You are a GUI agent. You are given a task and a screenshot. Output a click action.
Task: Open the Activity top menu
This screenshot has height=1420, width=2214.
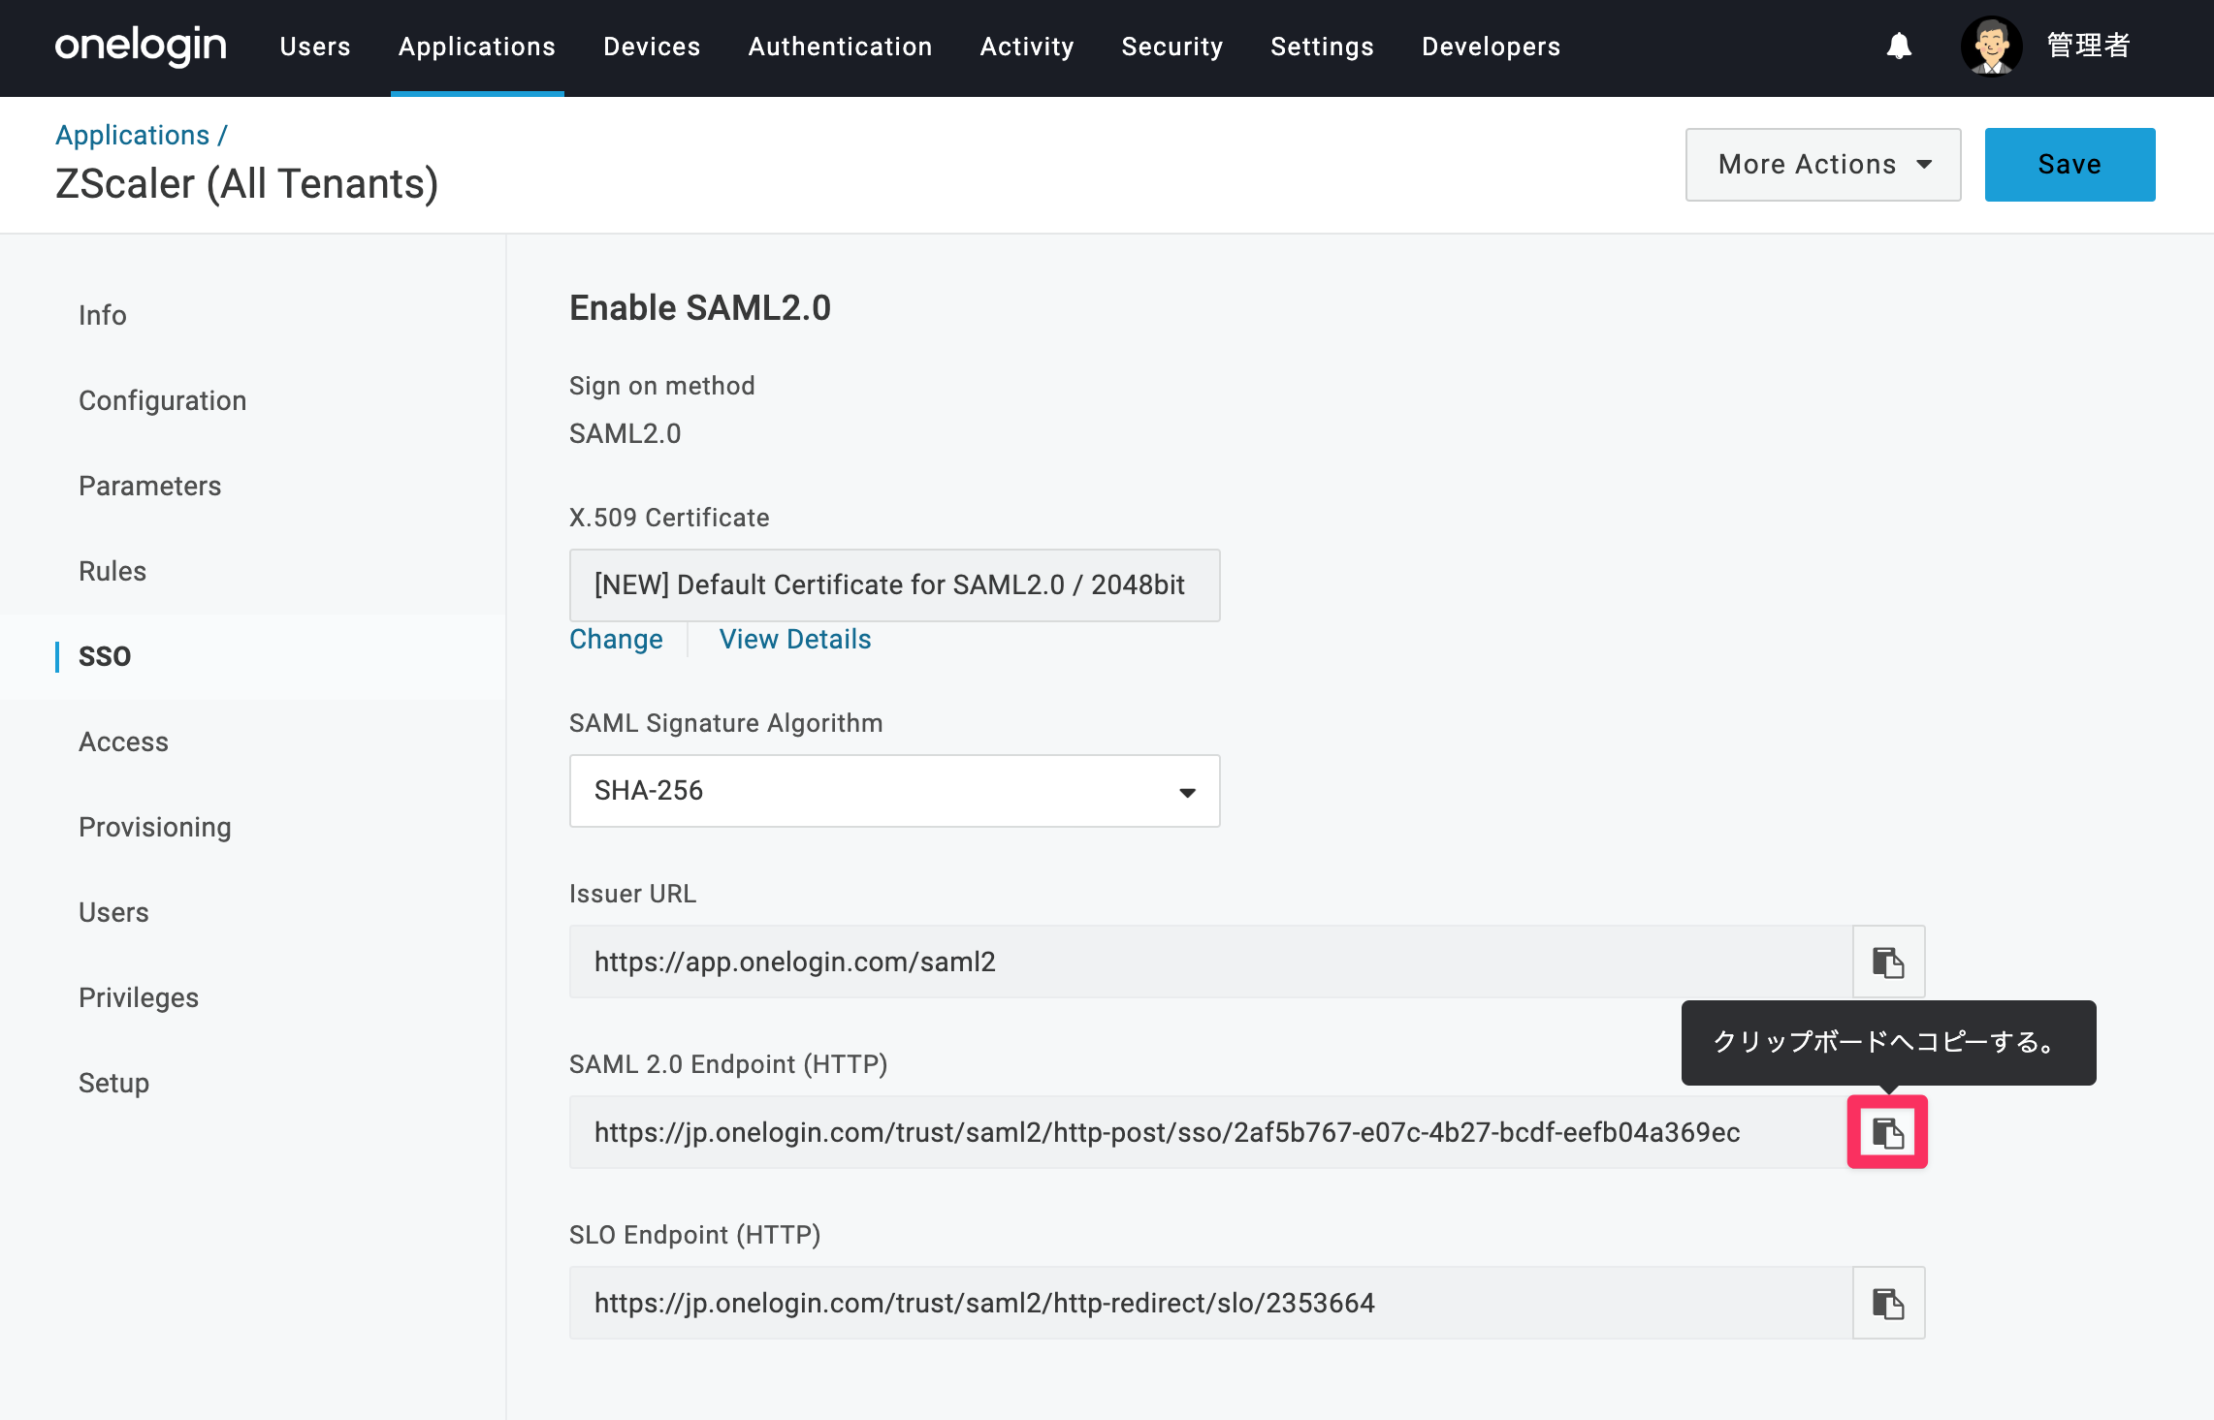[1027, 47]
